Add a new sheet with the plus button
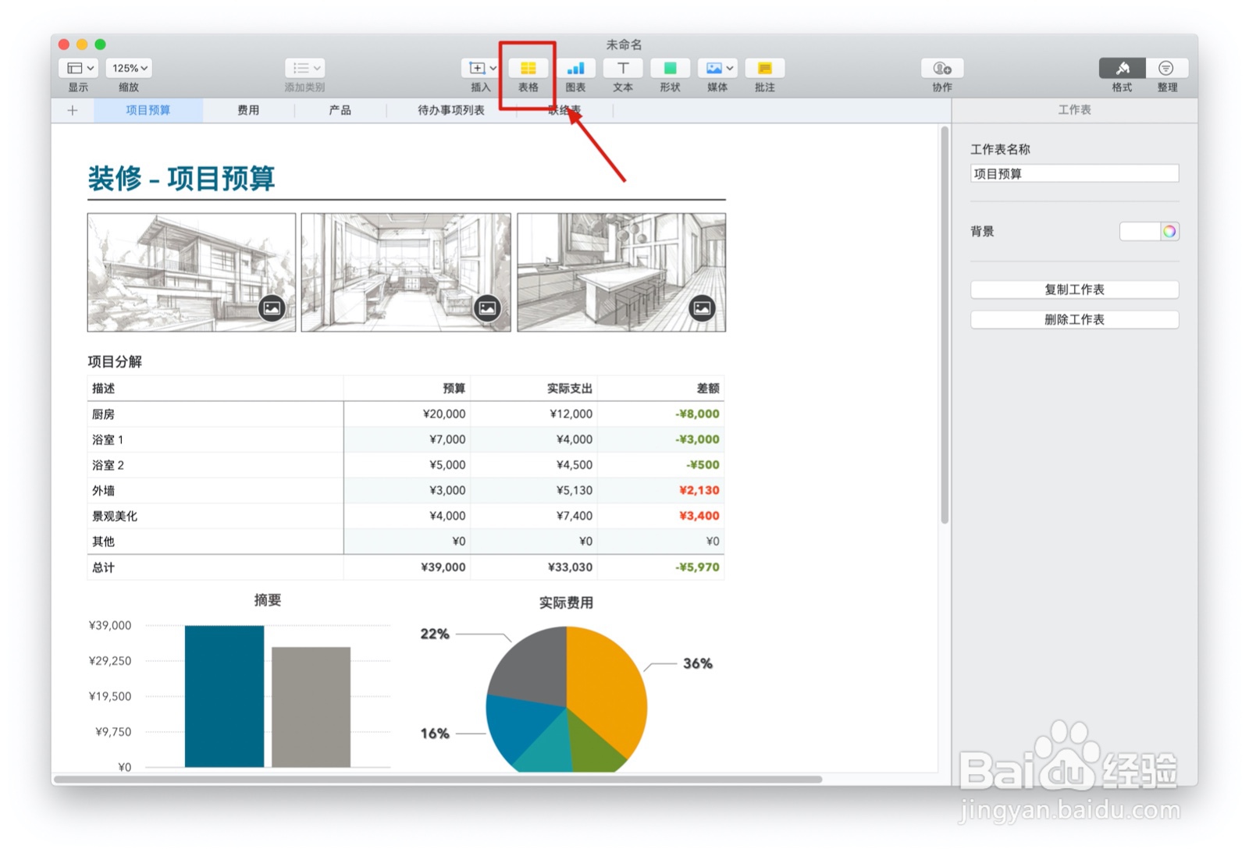The height and width of the screenshot is (853, 1249). click(x=72, y=110)
